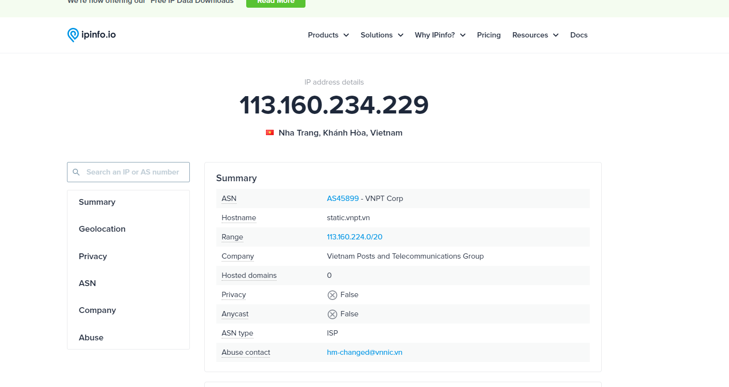Open the 113.160.224.0/20 range link
The image size is (729, 387).
pos(355,237)
